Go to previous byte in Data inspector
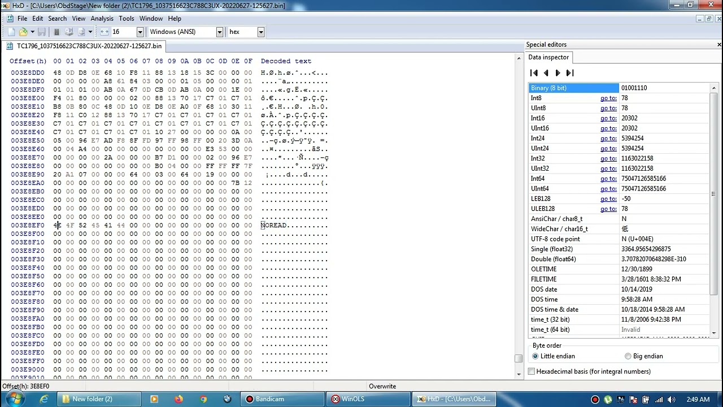The image size is (723, 407). coord(546,73)
